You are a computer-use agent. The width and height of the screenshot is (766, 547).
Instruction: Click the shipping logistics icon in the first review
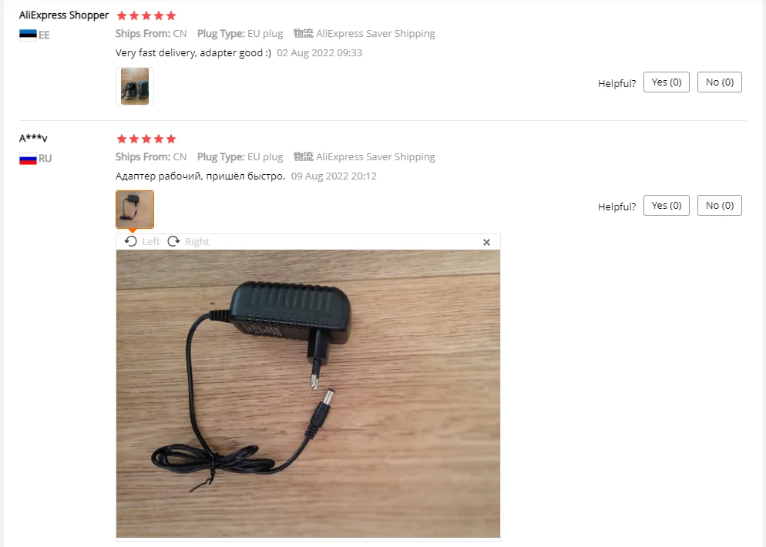point(304,33)
